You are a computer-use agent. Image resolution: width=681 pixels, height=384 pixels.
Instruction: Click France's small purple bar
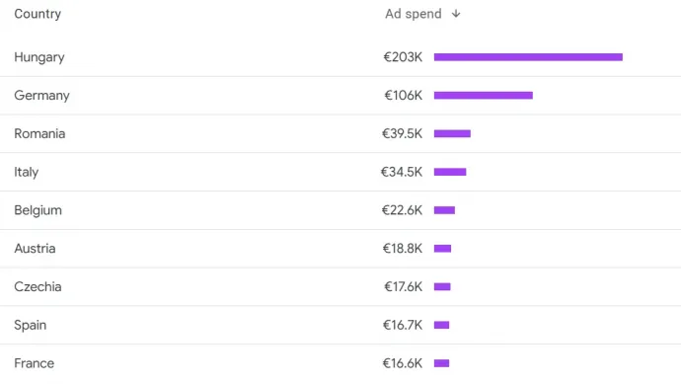point(441,363)
